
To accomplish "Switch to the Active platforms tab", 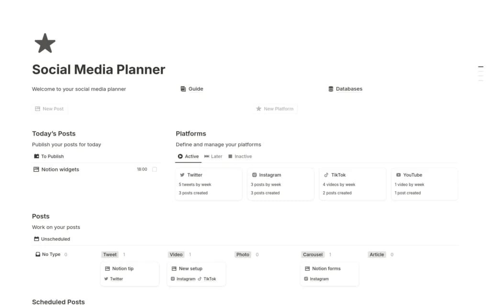I will [188, 156].
